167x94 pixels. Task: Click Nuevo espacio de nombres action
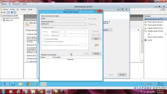coord(156,22)
